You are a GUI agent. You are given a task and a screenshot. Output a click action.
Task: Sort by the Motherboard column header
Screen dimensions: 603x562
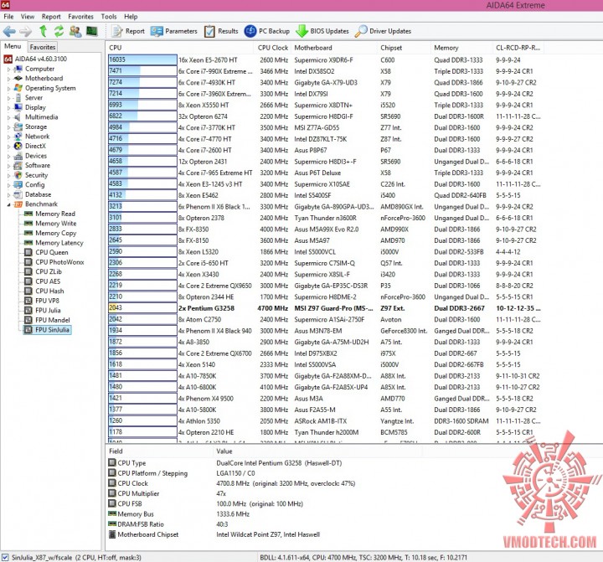pyautogui.click(x=334, y=48)
